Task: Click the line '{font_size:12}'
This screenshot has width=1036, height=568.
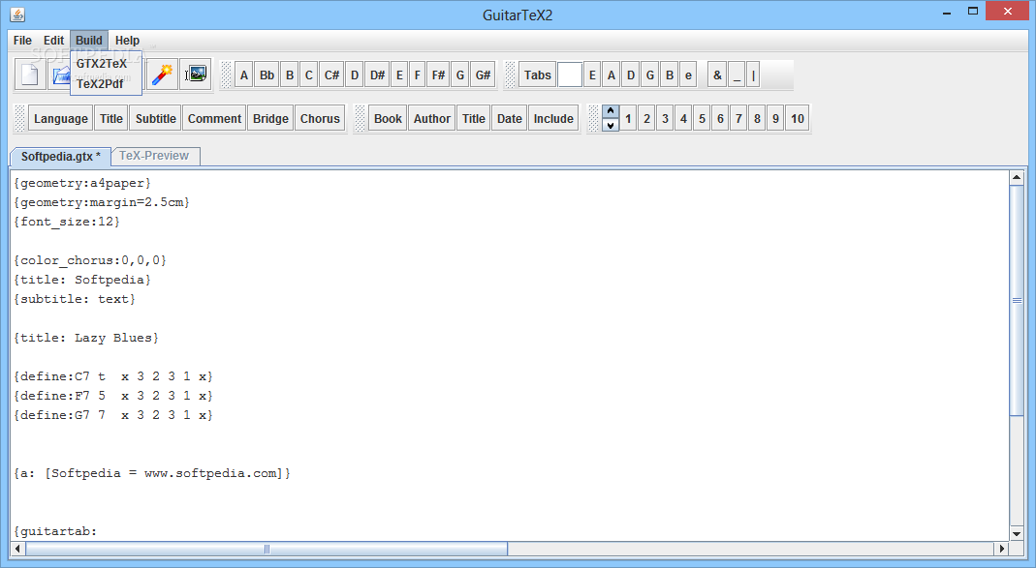Action: coord(67,222)
